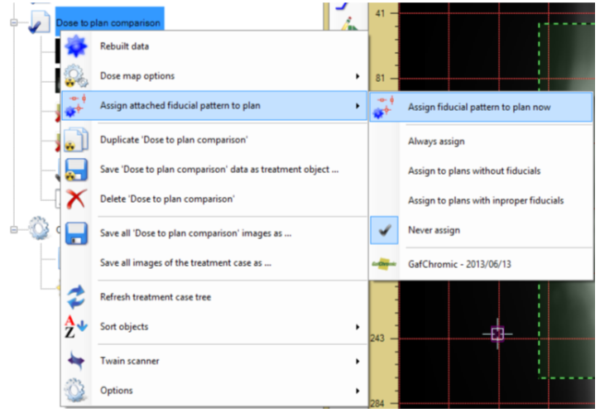Click the GafChromic logo icon
600x413 pixels.
tap(384, 264)
